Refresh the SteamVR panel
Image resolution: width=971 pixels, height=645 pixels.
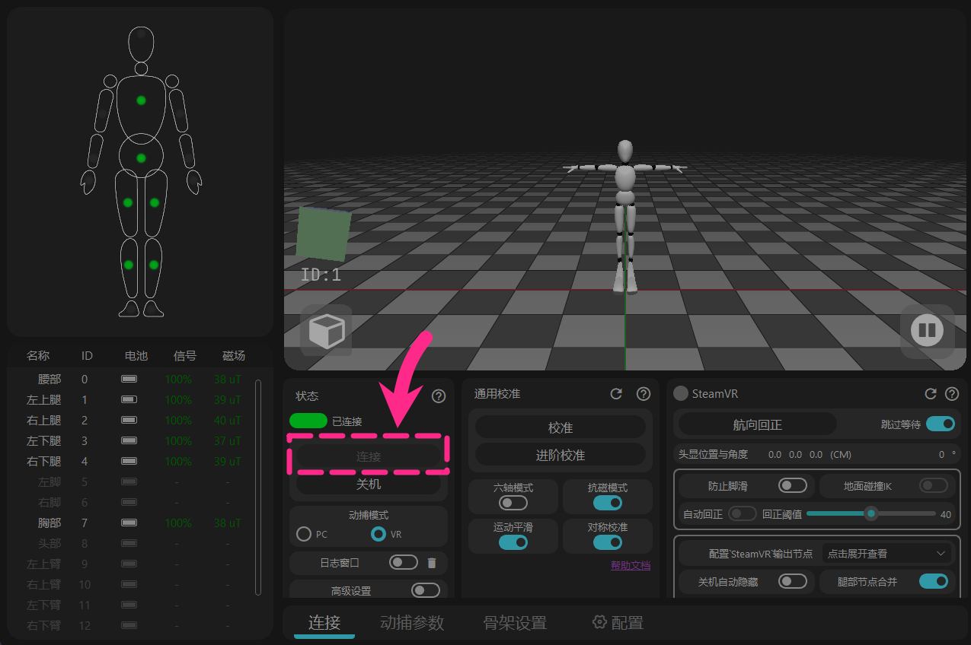[x=931, y=394]
